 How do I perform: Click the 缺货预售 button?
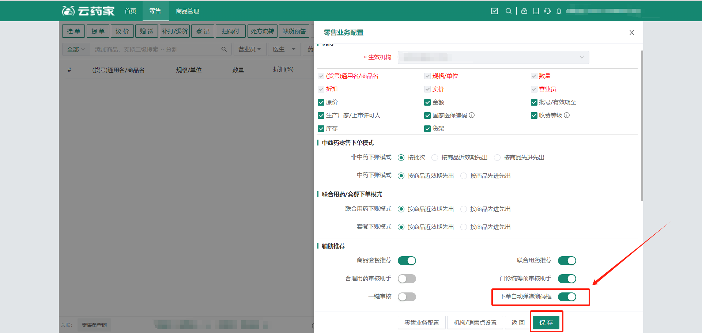click(294, 31)
